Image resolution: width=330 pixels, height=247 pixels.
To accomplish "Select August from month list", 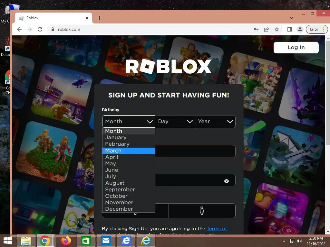I will (129, 183).
